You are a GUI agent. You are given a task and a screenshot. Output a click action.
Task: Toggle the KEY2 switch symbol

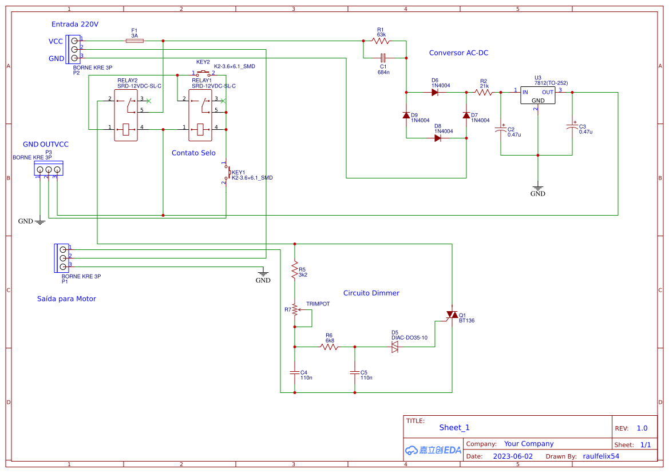[203, 73]
